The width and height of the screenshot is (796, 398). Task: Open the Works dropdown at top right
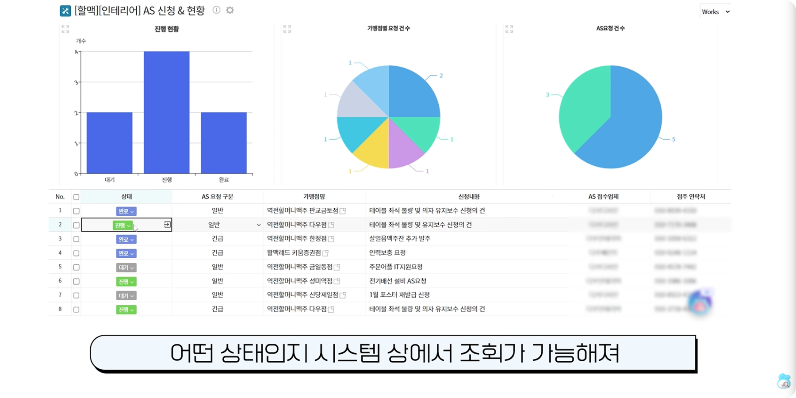[x=715, y=11]
